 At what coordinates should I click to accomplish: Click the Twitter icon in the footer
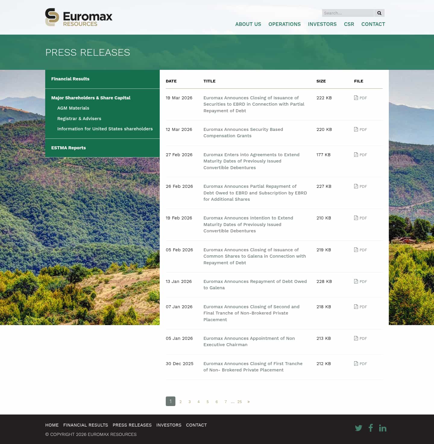(359, 428)
